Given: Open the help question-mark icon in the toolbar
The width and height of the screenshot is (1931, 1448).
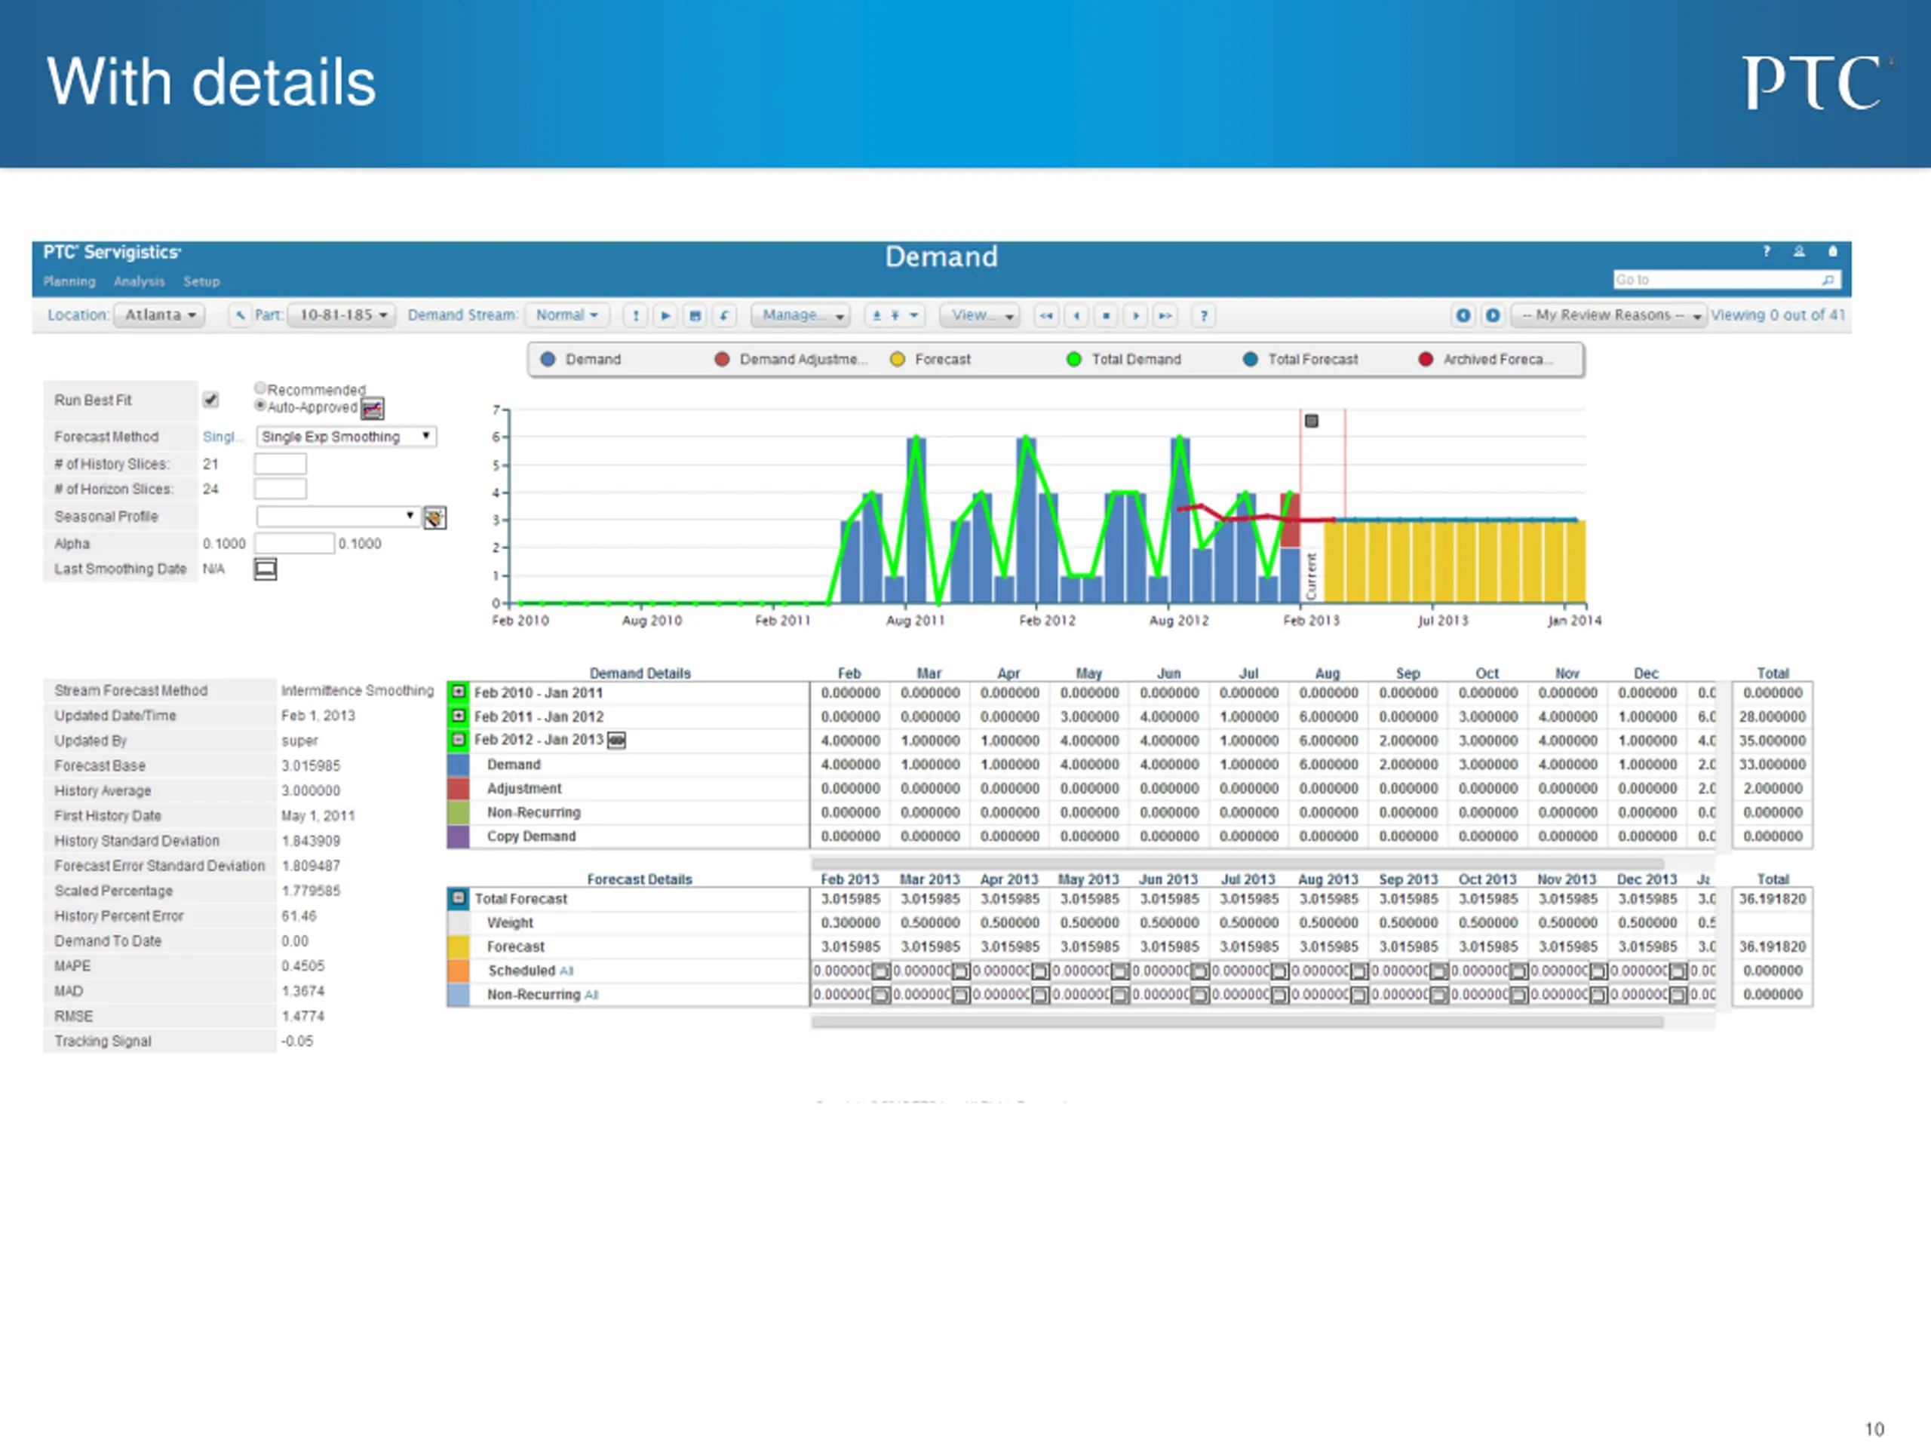Looking at the screenshot, I should point(1204,315).
